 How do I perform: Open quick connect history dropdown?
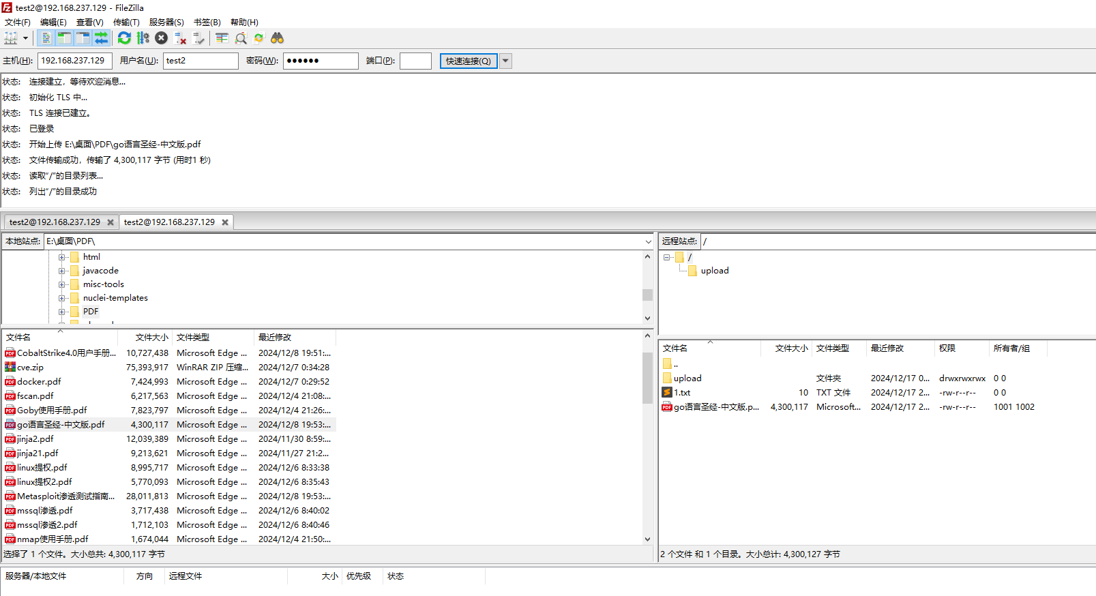click(505, 61)
